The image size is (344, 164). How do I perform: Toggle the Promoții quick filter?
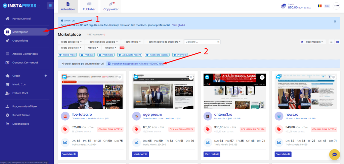(x=180, y=55)
